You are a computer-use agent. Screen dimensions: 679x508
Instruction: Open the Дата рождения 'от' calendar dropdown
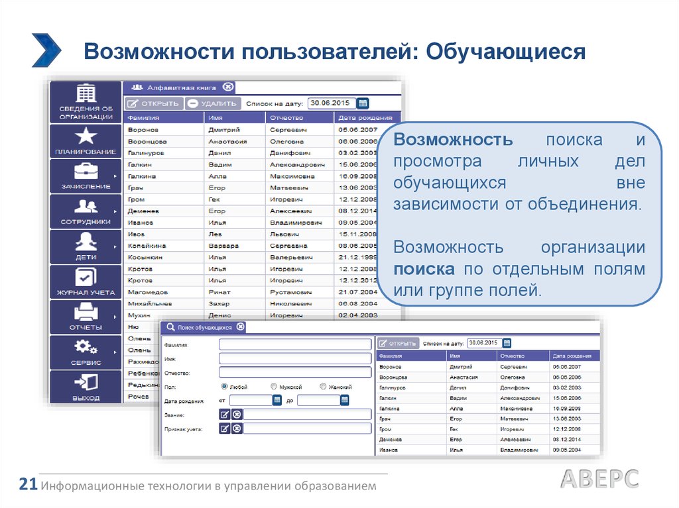pyautogui.click(x=278, y=400)
